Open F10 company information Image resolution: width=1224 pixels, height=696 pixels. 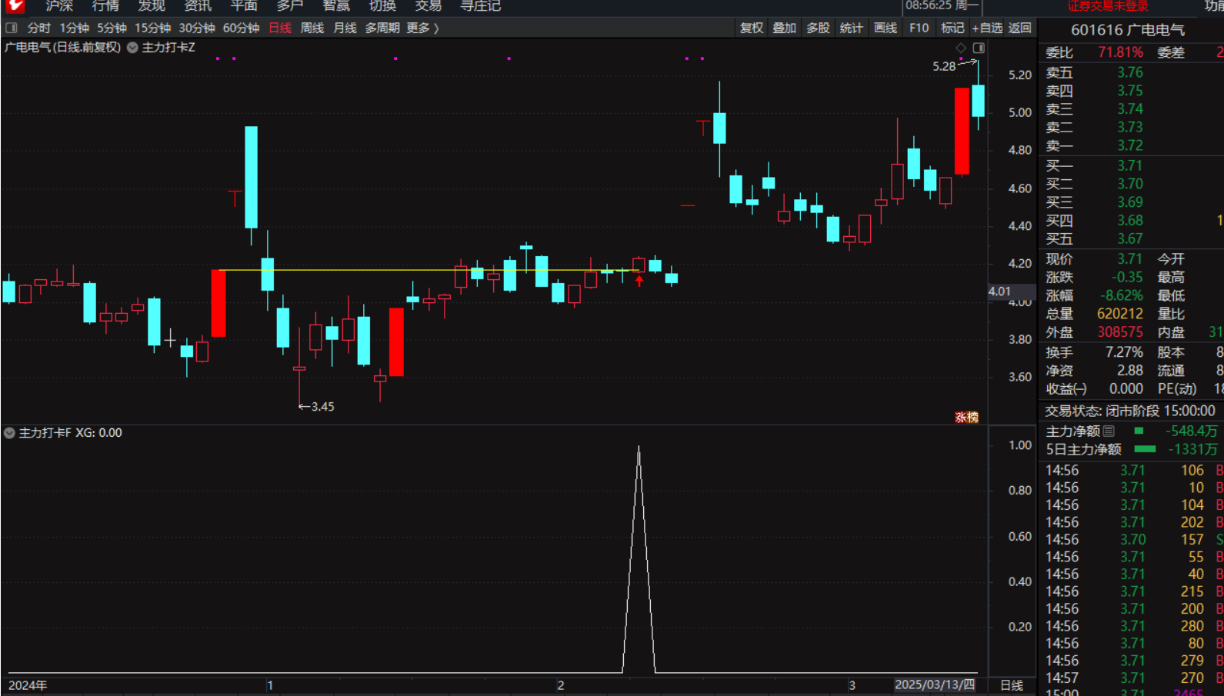pos(919,28)
